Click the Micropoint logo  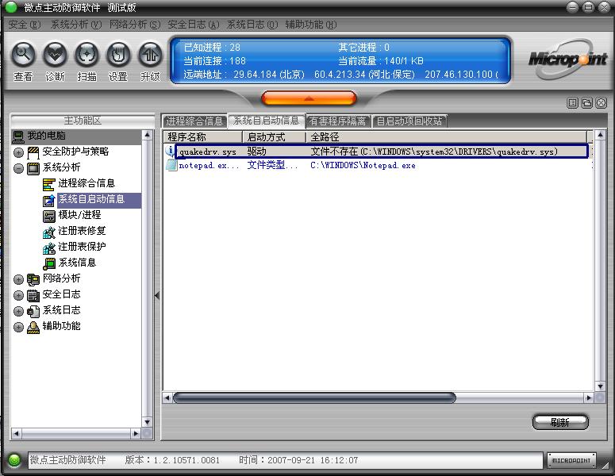click(x=567, y=59)
